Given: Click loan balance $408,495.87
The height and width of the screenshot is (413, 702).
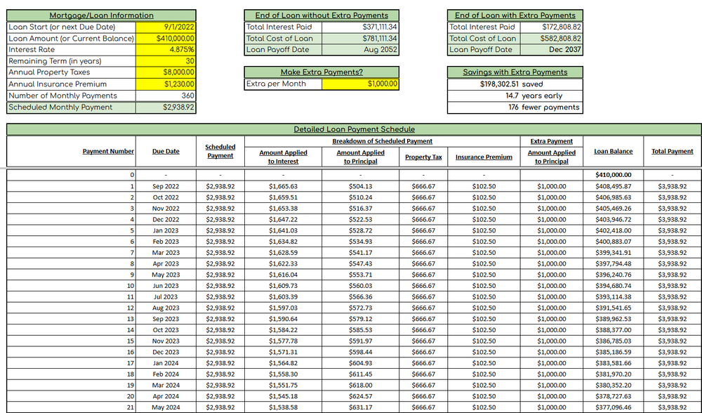Looking at the screenshot, I should point(614,186).
